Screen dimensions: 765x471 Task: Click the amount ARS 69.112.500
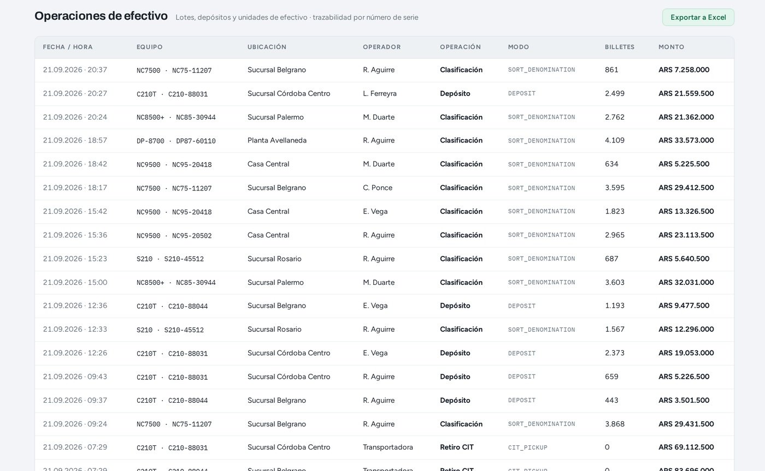pyautogui.click(x=686, y=447)
